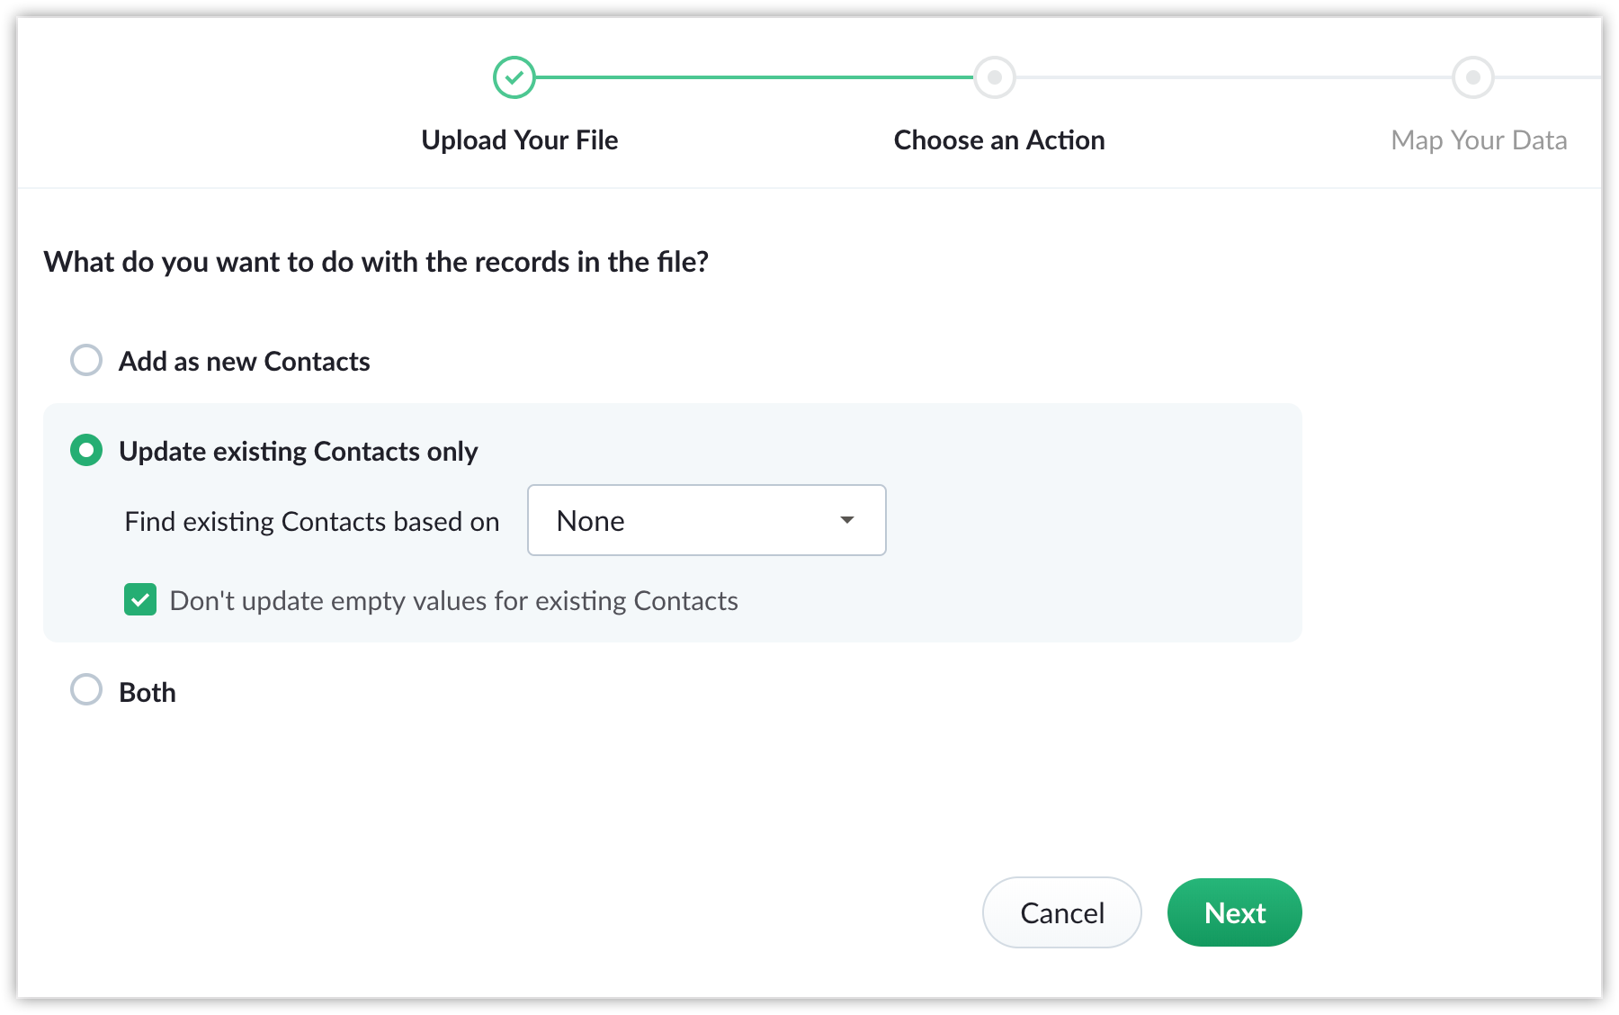Click the Find existing Contacts based on label

click(x=311, y=522)
